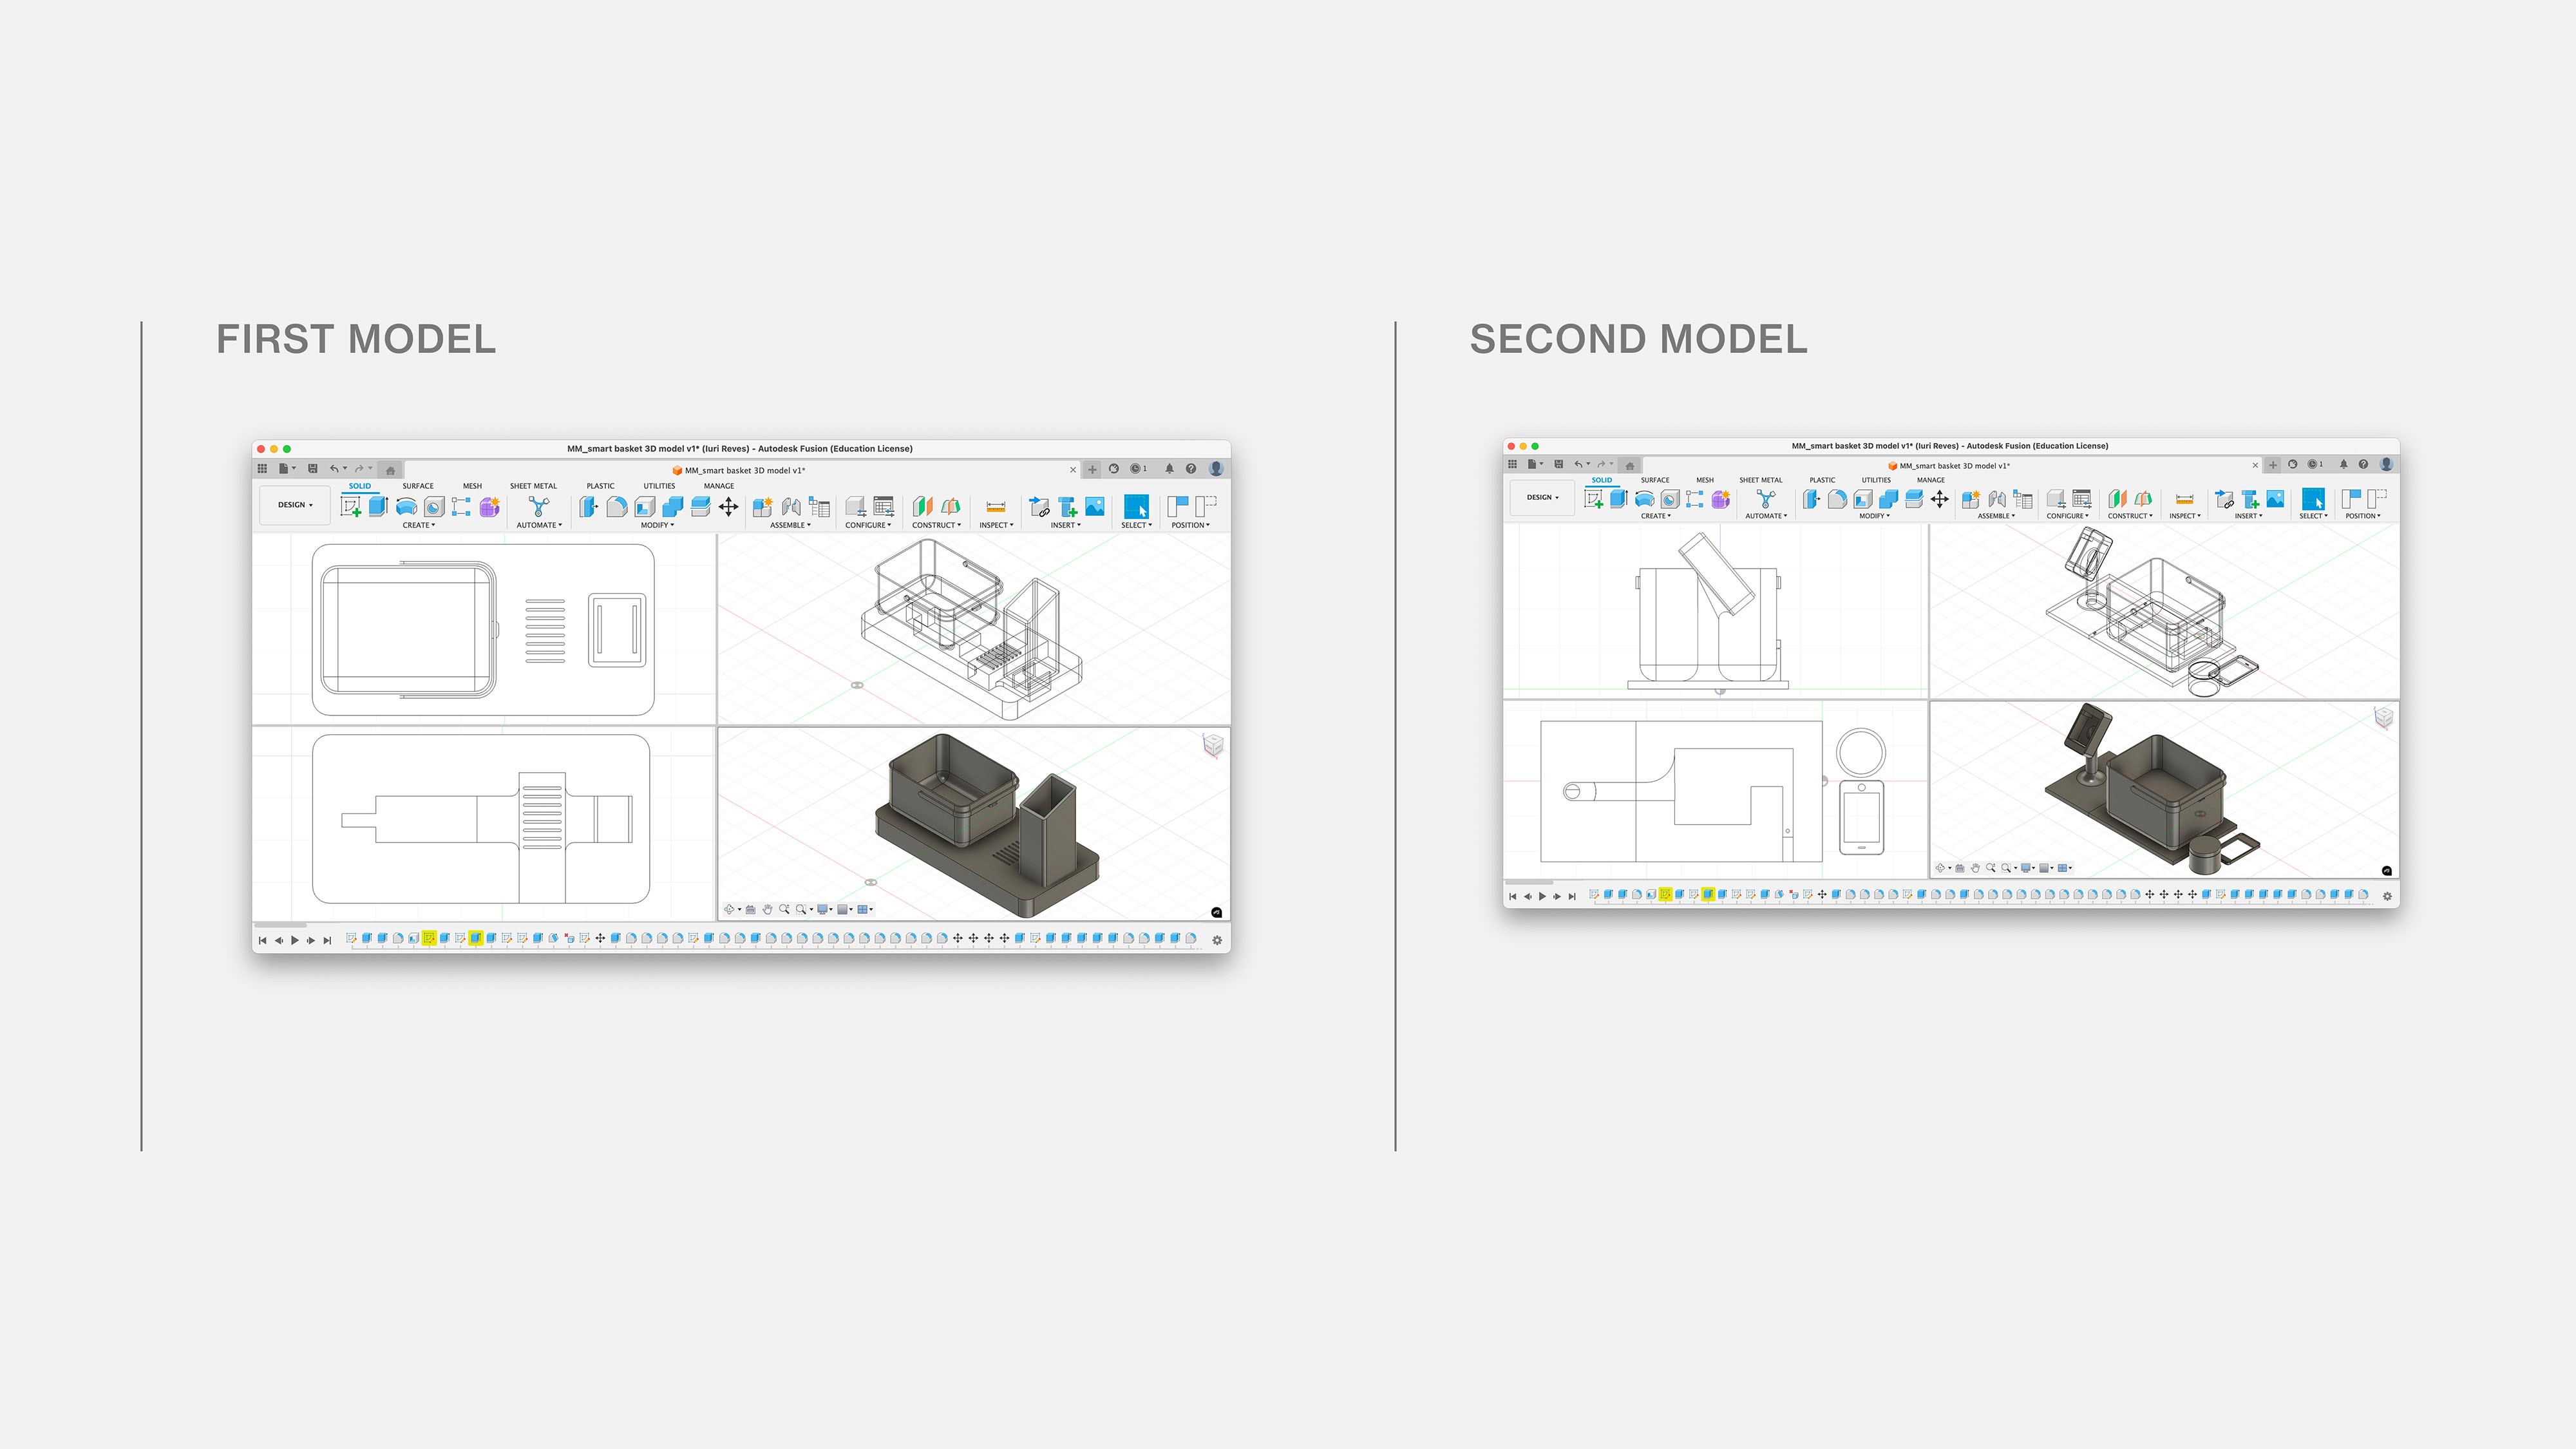Click Measure ruler icon in Second Model window
The image size is (2576, 1449).
[2184, 499]
